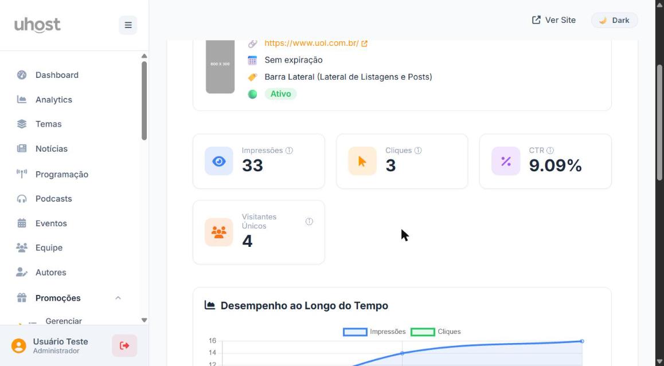The width and height of the screenshot is (664, 366).
Task: Click the Temas layers icon
Action: pos(22,124)
